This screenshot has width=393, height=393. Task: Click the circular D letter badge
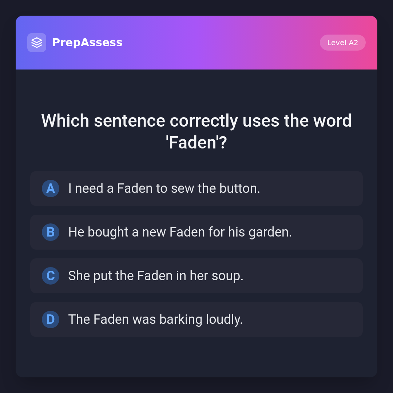click(51, 319)
